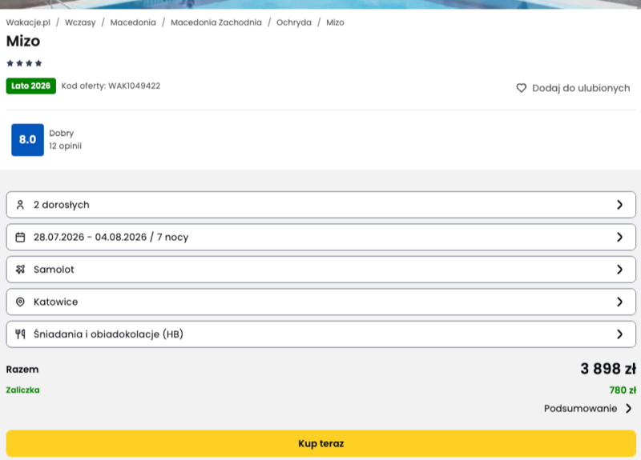Click the 8.0 rating score badge
The height and width of the screenshot is (460, 641).
[27, 139]
